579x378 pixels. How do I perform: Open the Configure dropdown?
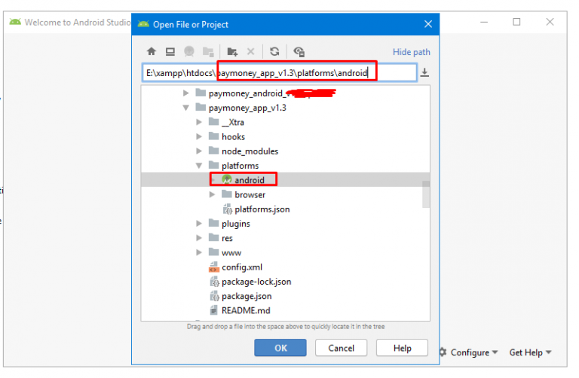point(469,352)
